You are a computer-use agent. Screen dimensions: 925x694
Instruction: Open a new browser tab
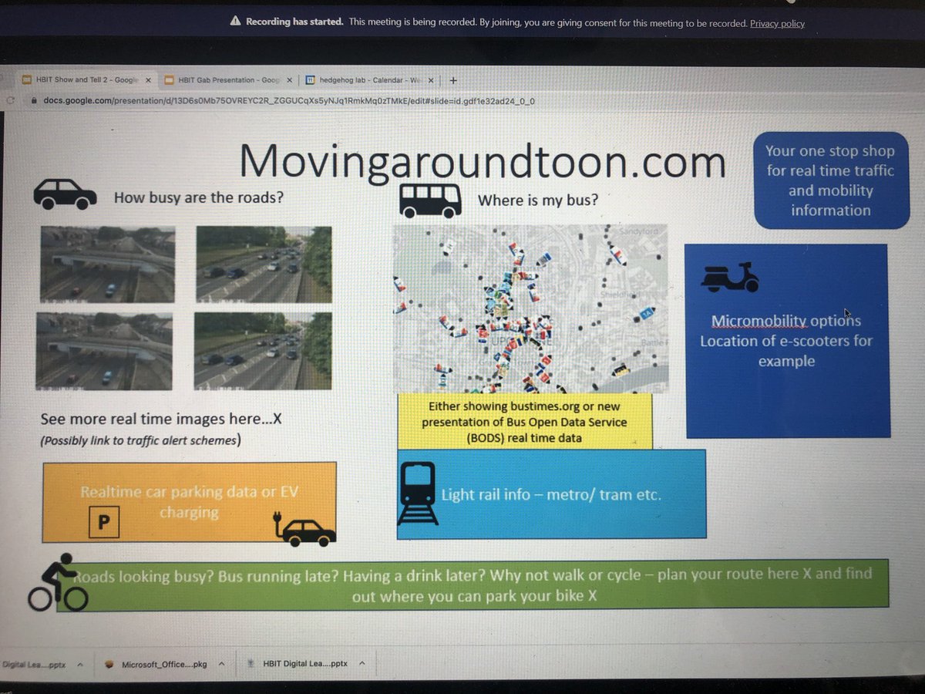453,79
